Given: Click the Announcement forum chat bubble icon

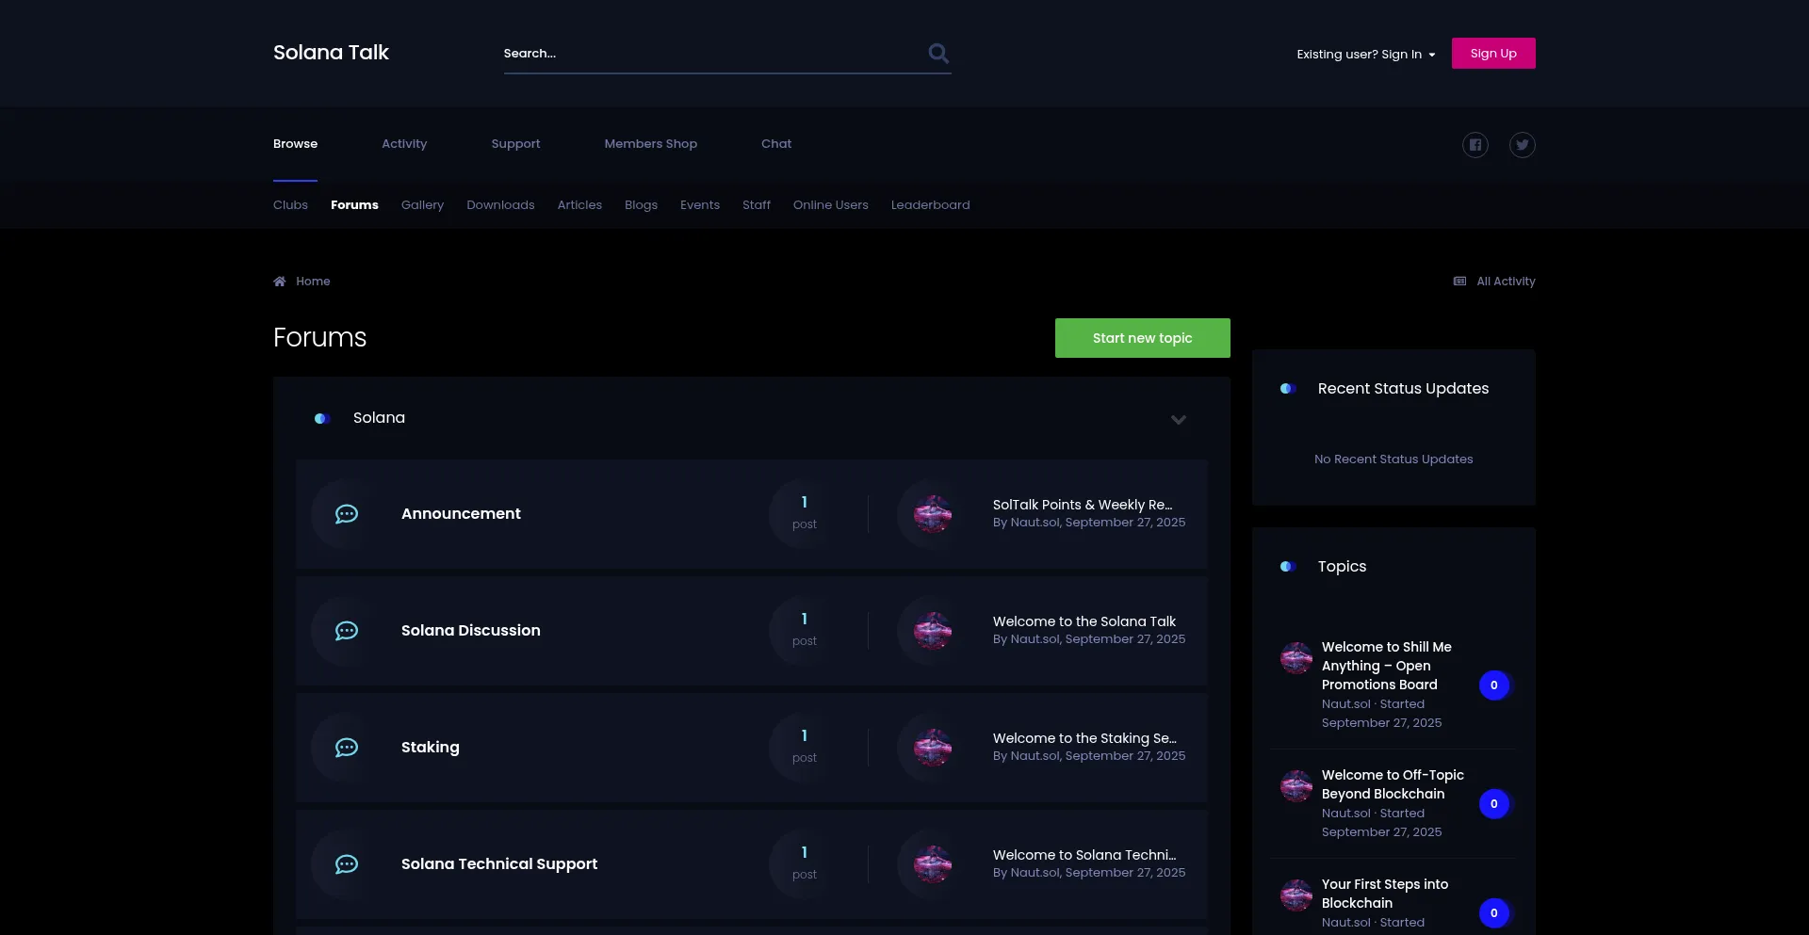Looking at the screenshot, I should (x=347, y=514).
